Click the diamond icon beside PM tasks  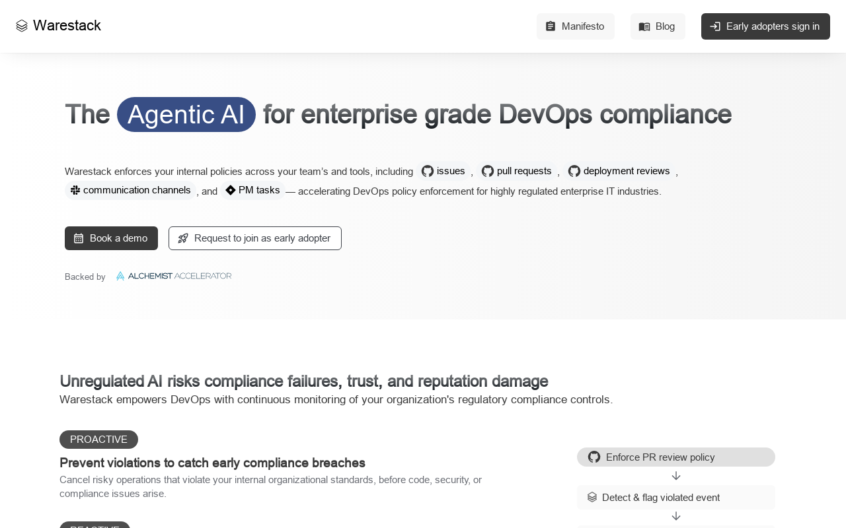point(231,190)
